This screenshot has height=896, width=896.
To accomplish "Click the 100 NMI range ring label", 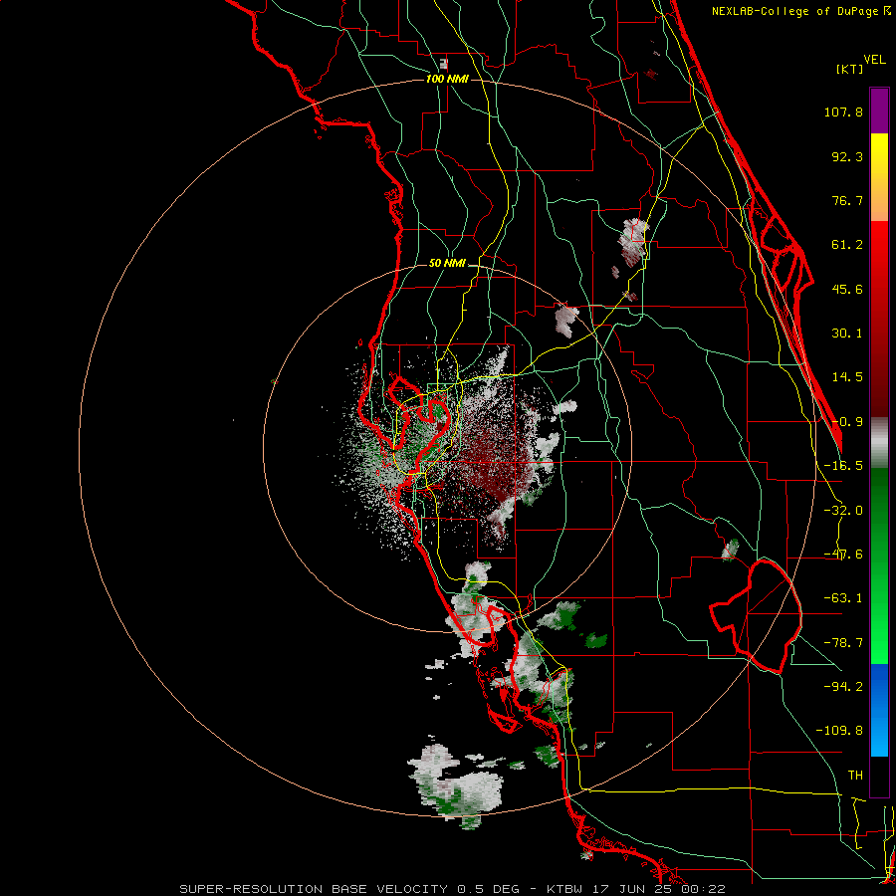I will [447, 79].
